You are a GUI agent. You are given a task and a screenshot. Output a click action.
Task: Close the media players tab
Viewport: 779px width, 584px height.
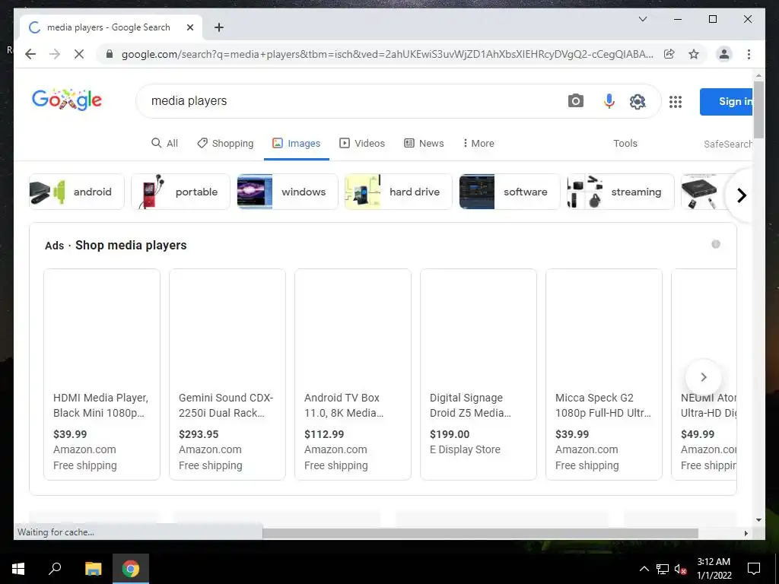(x=189, y=27)
